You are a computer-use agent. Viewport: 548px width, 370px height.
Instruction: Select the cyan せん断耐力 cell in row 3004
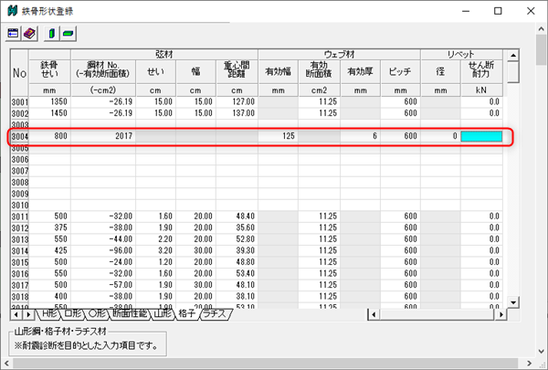[481, 136]
